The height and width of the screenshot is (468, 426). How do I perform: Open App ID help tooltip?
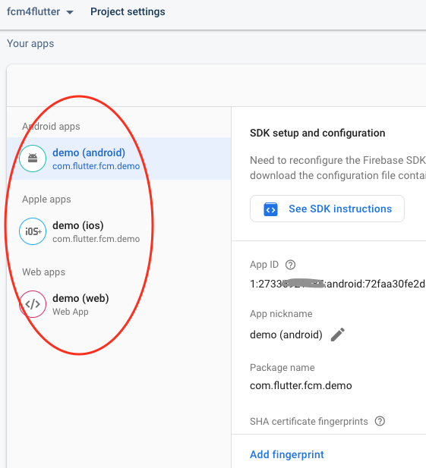coord(290,265)
